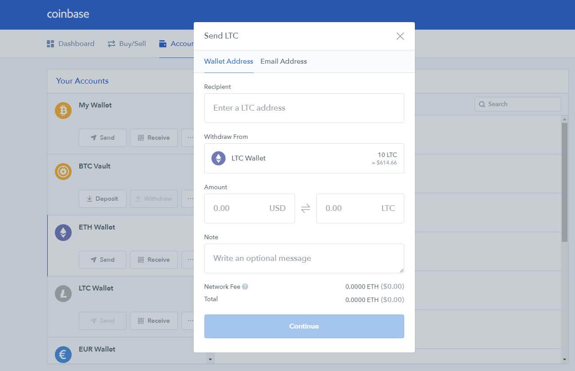Click the currency swap arrows icon
Image resolution: width=575 pixels, height=371 pixels.
coord(306,209)
